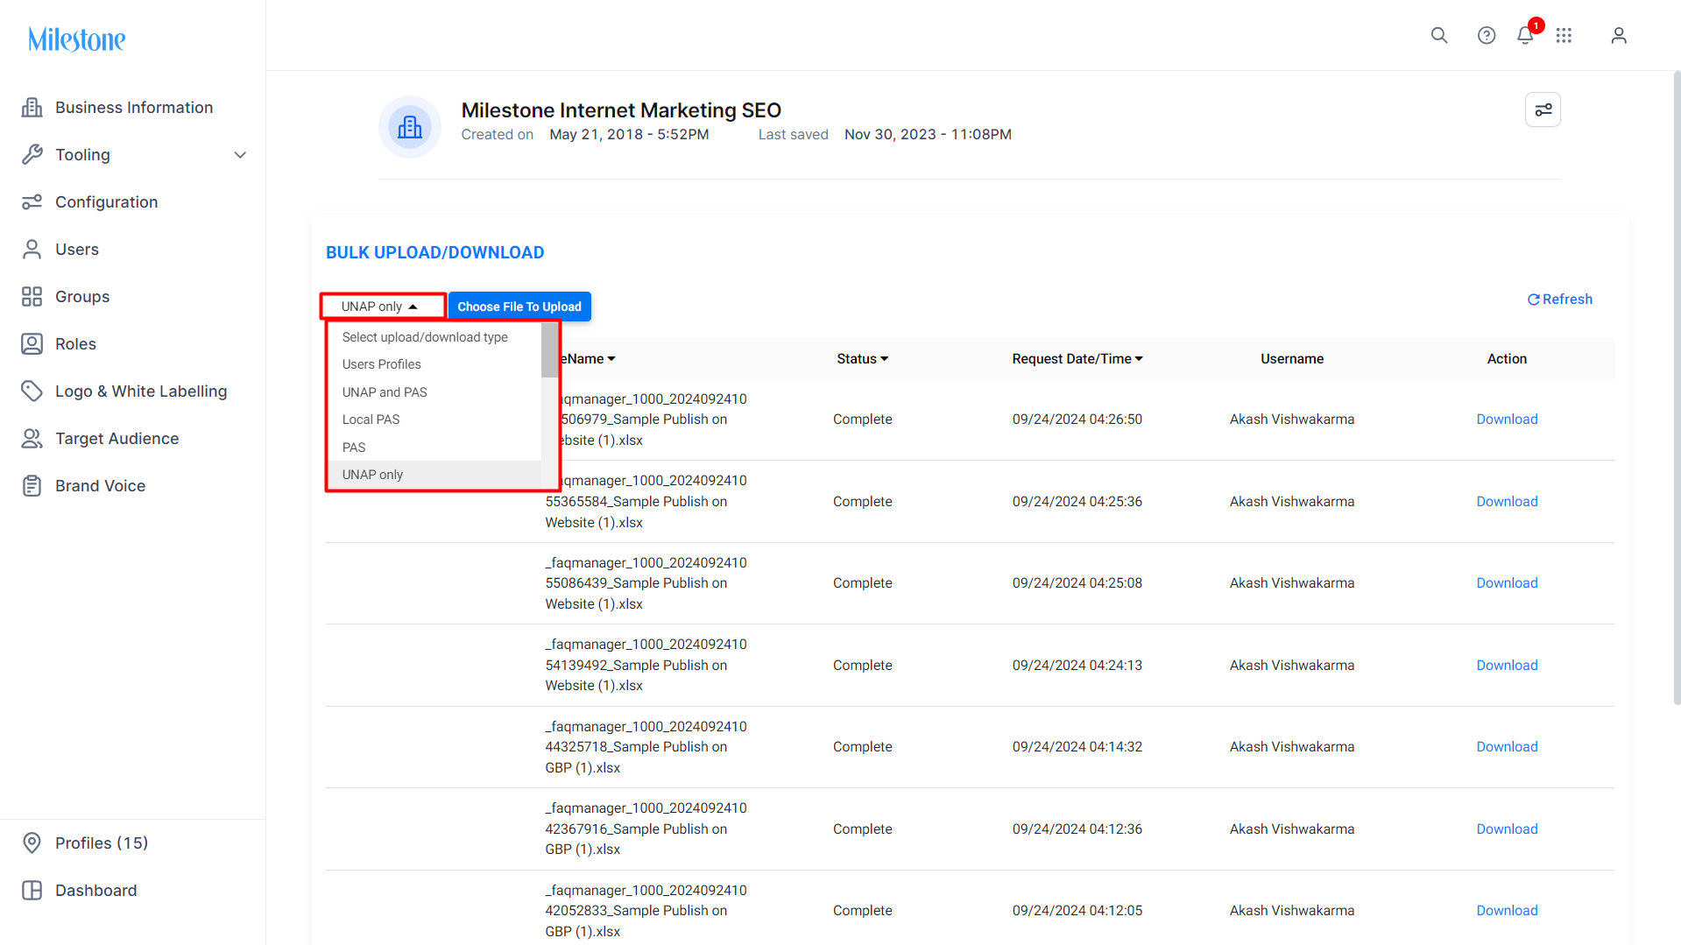1681x945 pixels.
Task: Click the BULK UPLOAD/DOWNLOAD heading
Action: coord(435,252)
